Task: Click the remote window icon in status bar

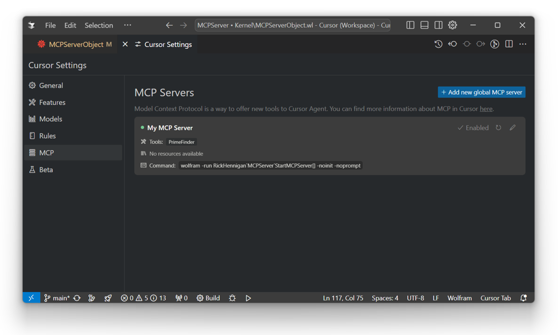Action: click(x=31, y=298)
